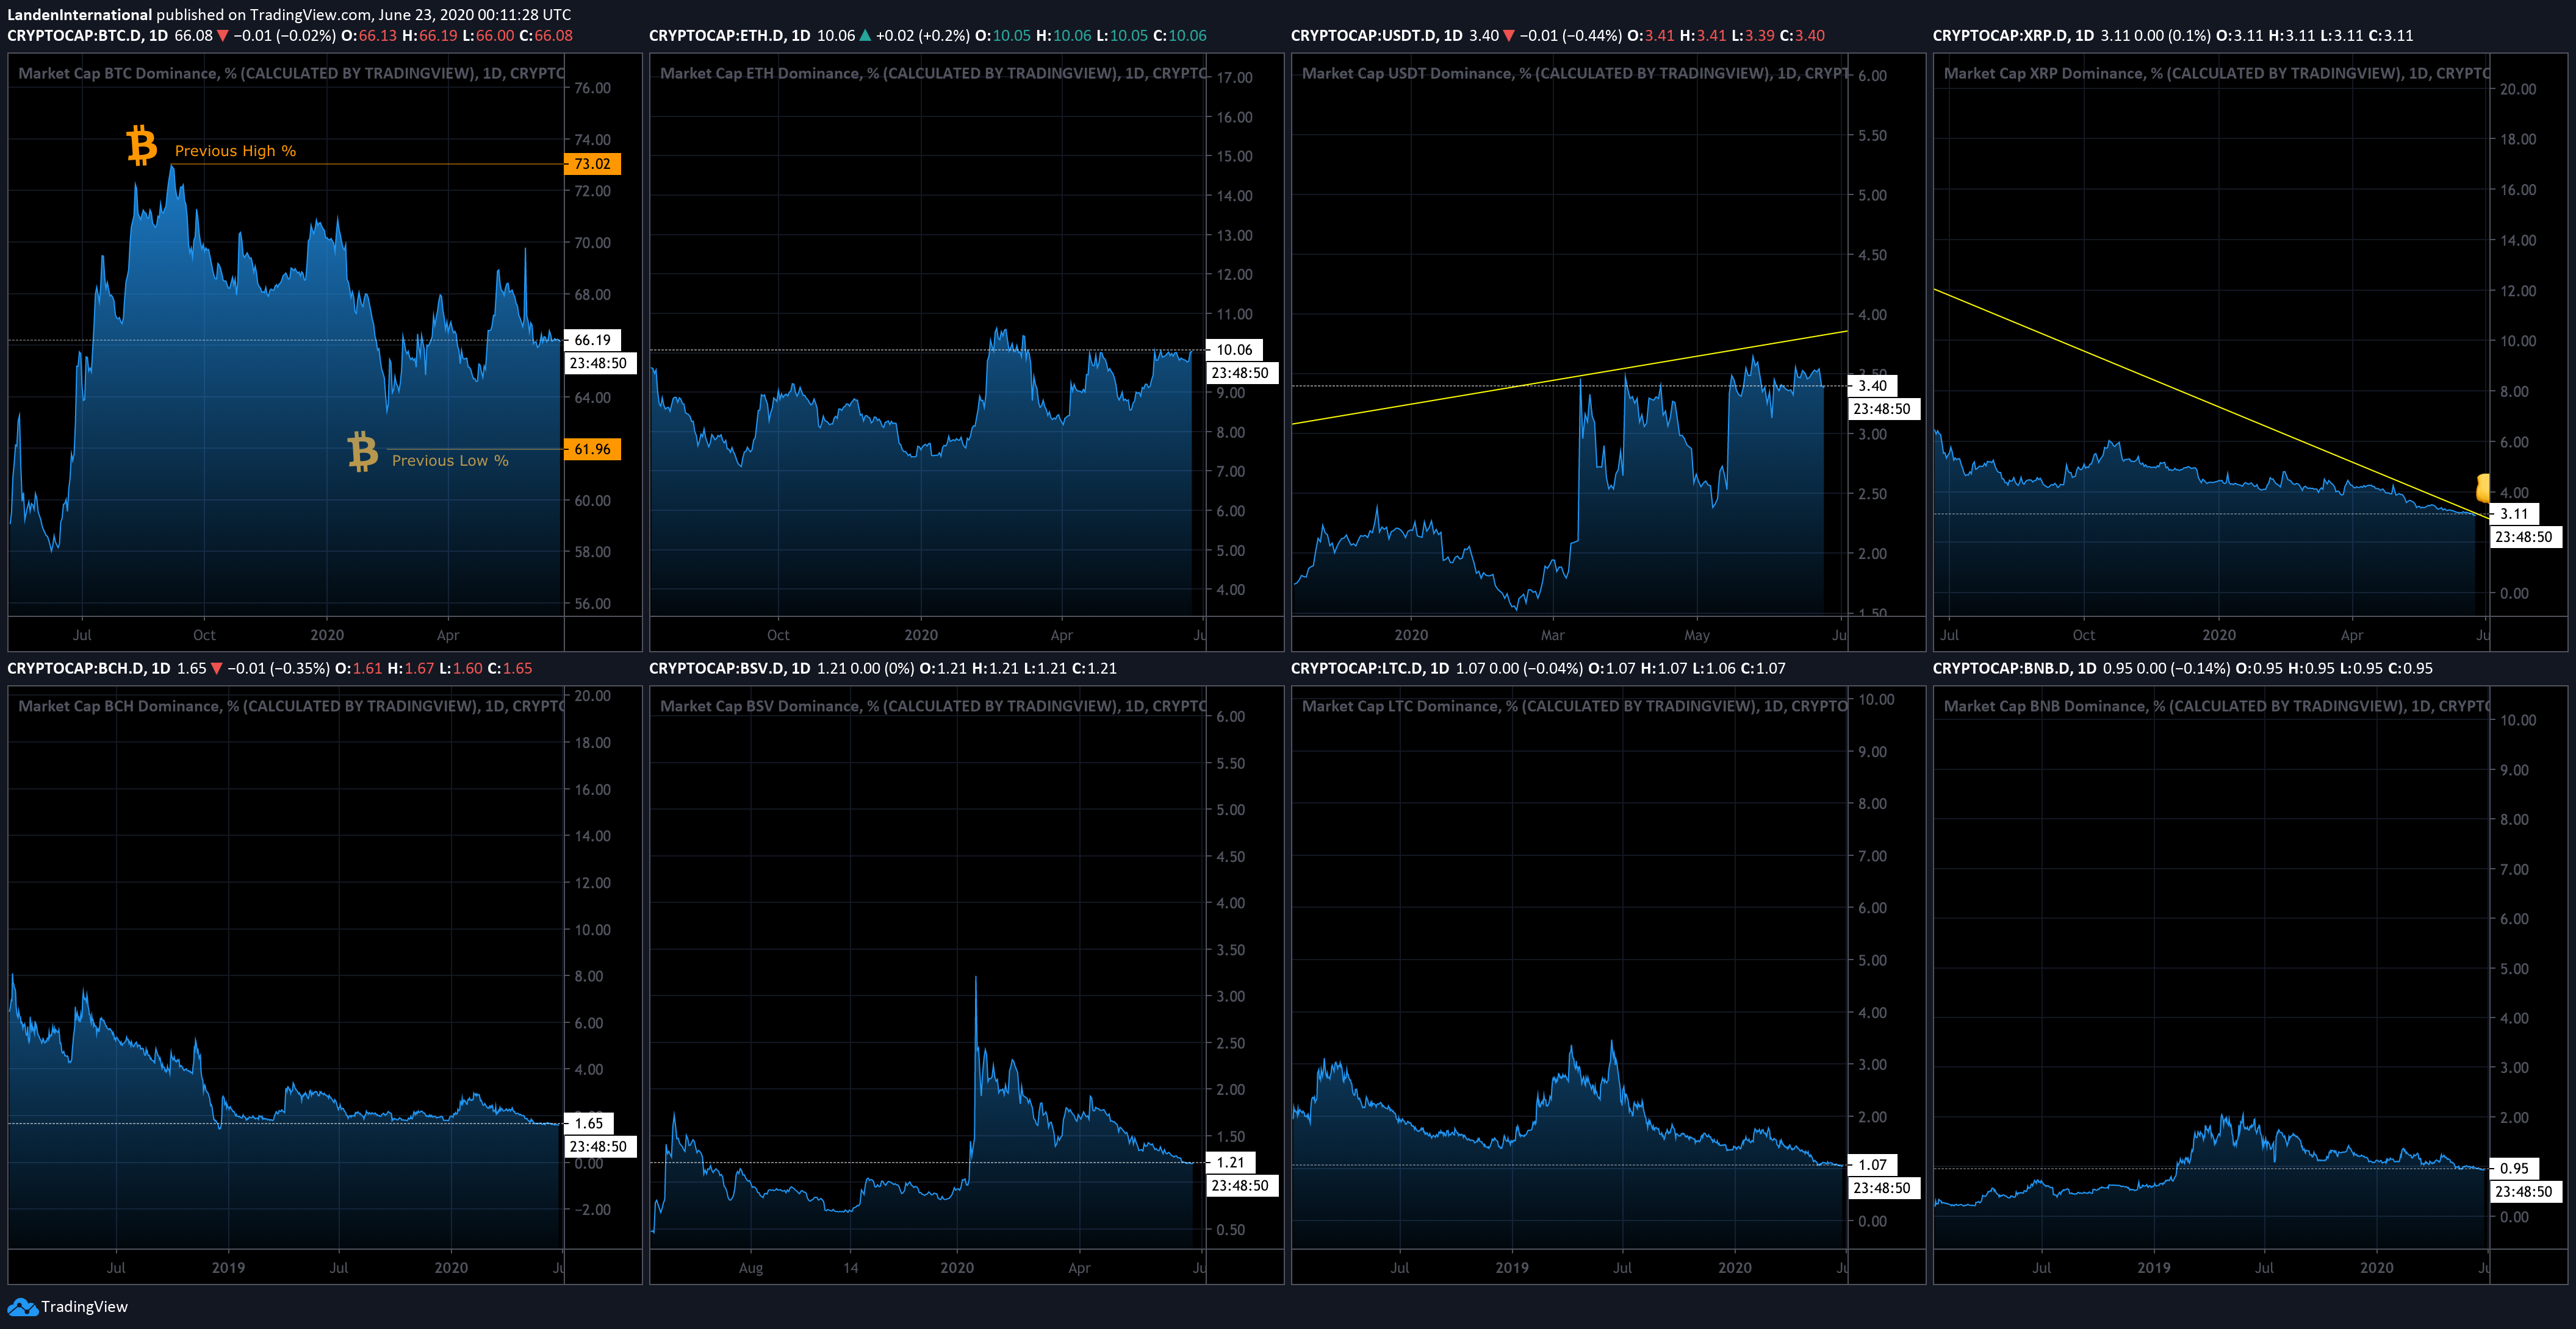Viewport: 2576px width, 1329px height.
Task: Click the CRYPTOCAP:USDT.D, 1D symbol header
Action: coord(1377,36)
